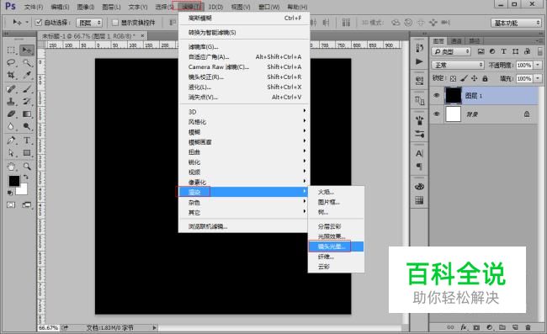
Task: Swap foreground and background colors
Action: point(26,178)
